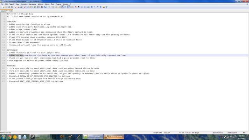249x140 pixels.
Task: Click the Windows Start orb
Action: point(4,137)
